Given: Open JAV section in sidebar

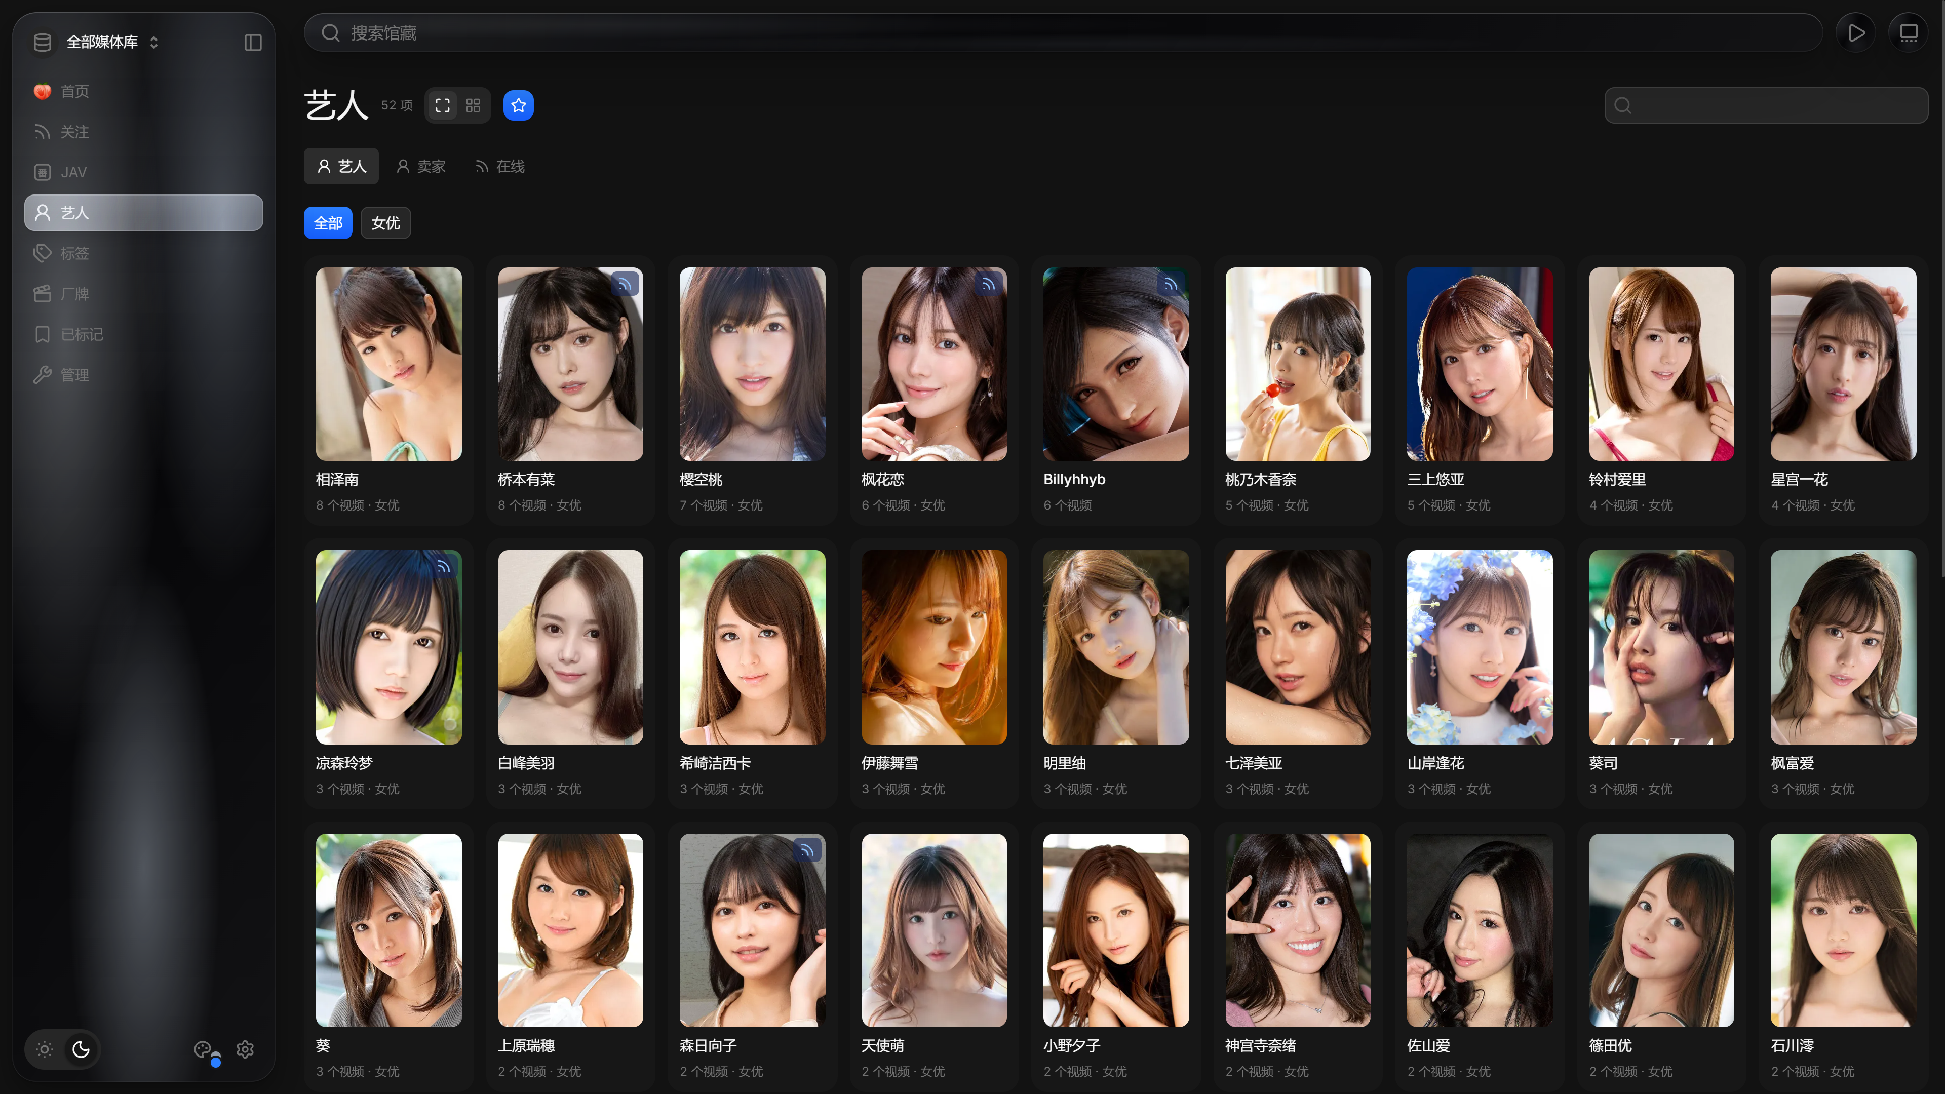Looking at the screenshot, I should (143, 172).
